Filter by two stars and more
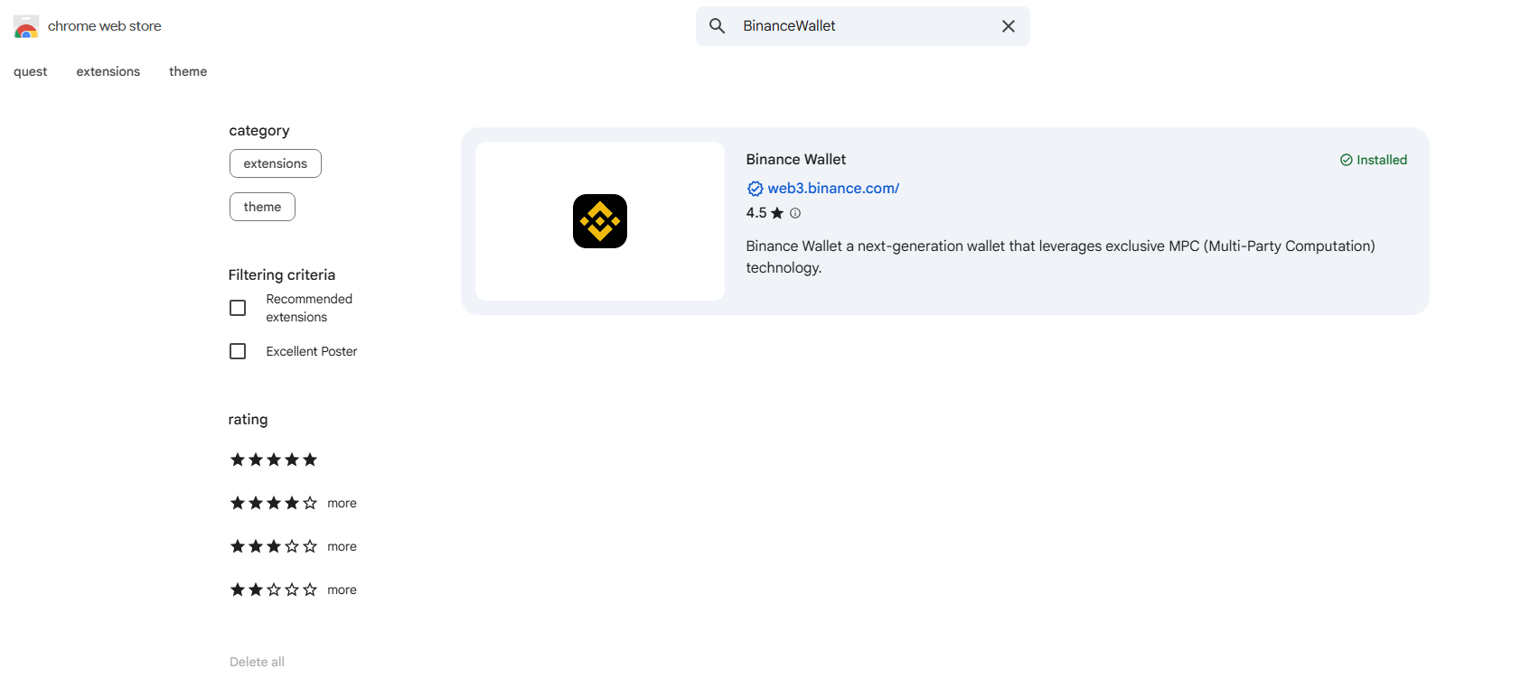Image resolution: width=1539 pixels, height=678 pixels. (x=293, y=590)
